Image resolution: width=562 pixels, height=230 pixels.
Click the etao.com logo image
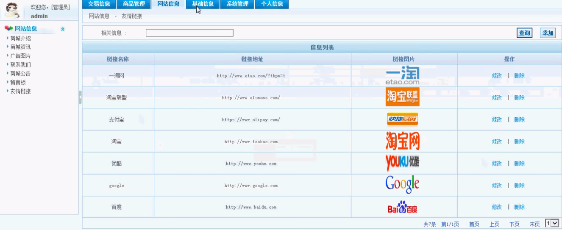pos(403,76)
